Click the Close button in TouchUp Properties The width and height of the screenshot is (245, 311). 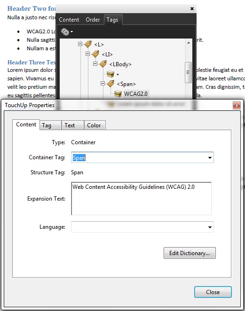[x=213, y=292]
